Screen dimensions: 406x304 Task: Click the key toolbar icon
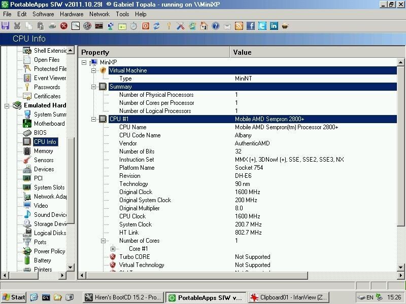(x=169, y=26)
